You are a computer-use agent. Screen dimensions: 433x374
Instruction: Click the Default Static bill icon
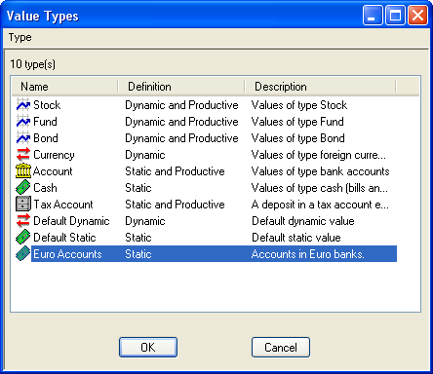click(x=23, y=238)
